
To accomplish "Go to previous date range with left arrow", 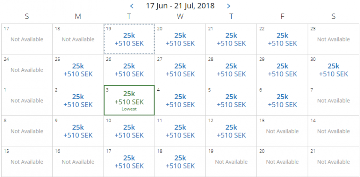I will [x=132, y=6].
